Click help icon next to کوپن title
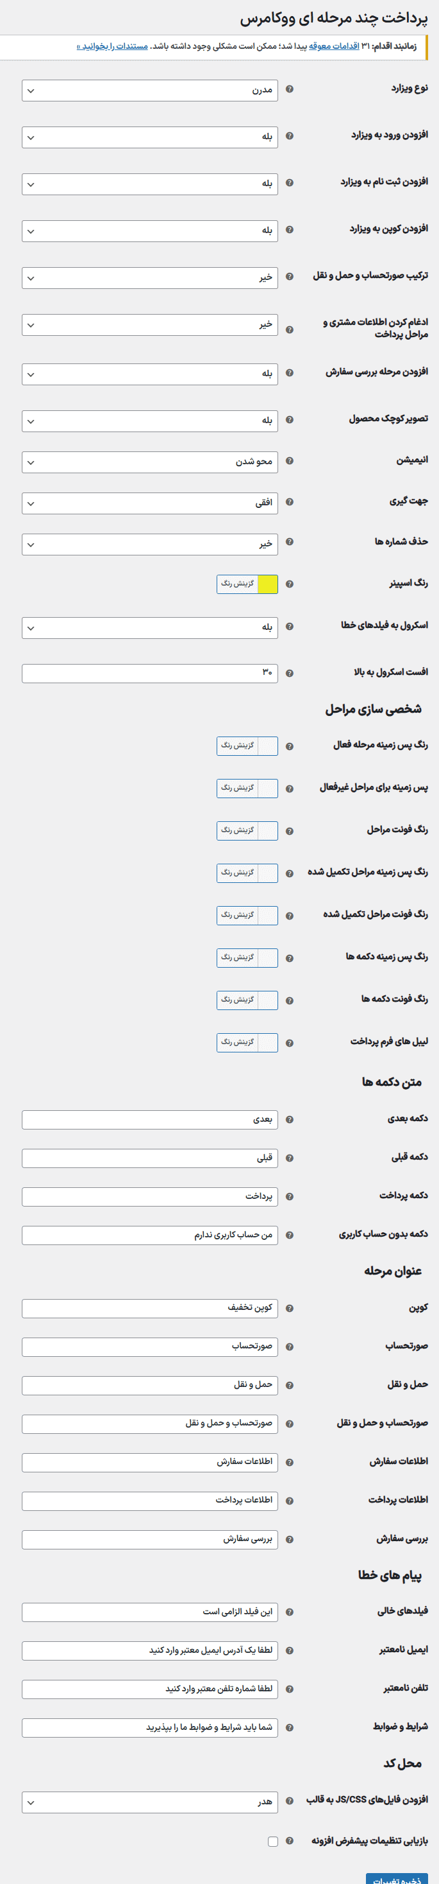The height and width of the screenshot is (1884, 439). tap(289, 1309)
